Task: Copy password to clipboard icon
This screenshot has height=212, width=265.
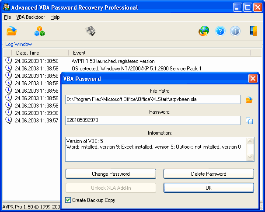Action: pos(249,121)
